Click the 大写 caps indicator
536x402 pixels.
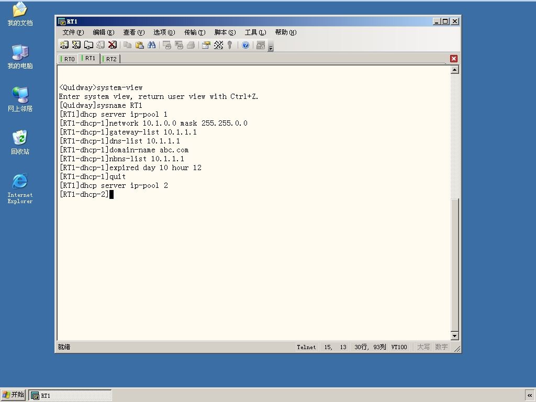[x=423, y=348]
